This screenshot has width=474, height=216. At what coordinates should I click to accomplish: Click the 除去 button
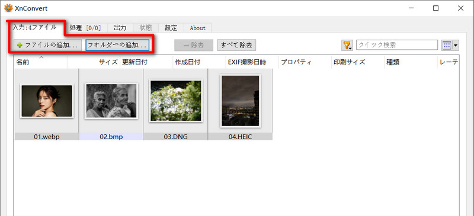point(194,46)
